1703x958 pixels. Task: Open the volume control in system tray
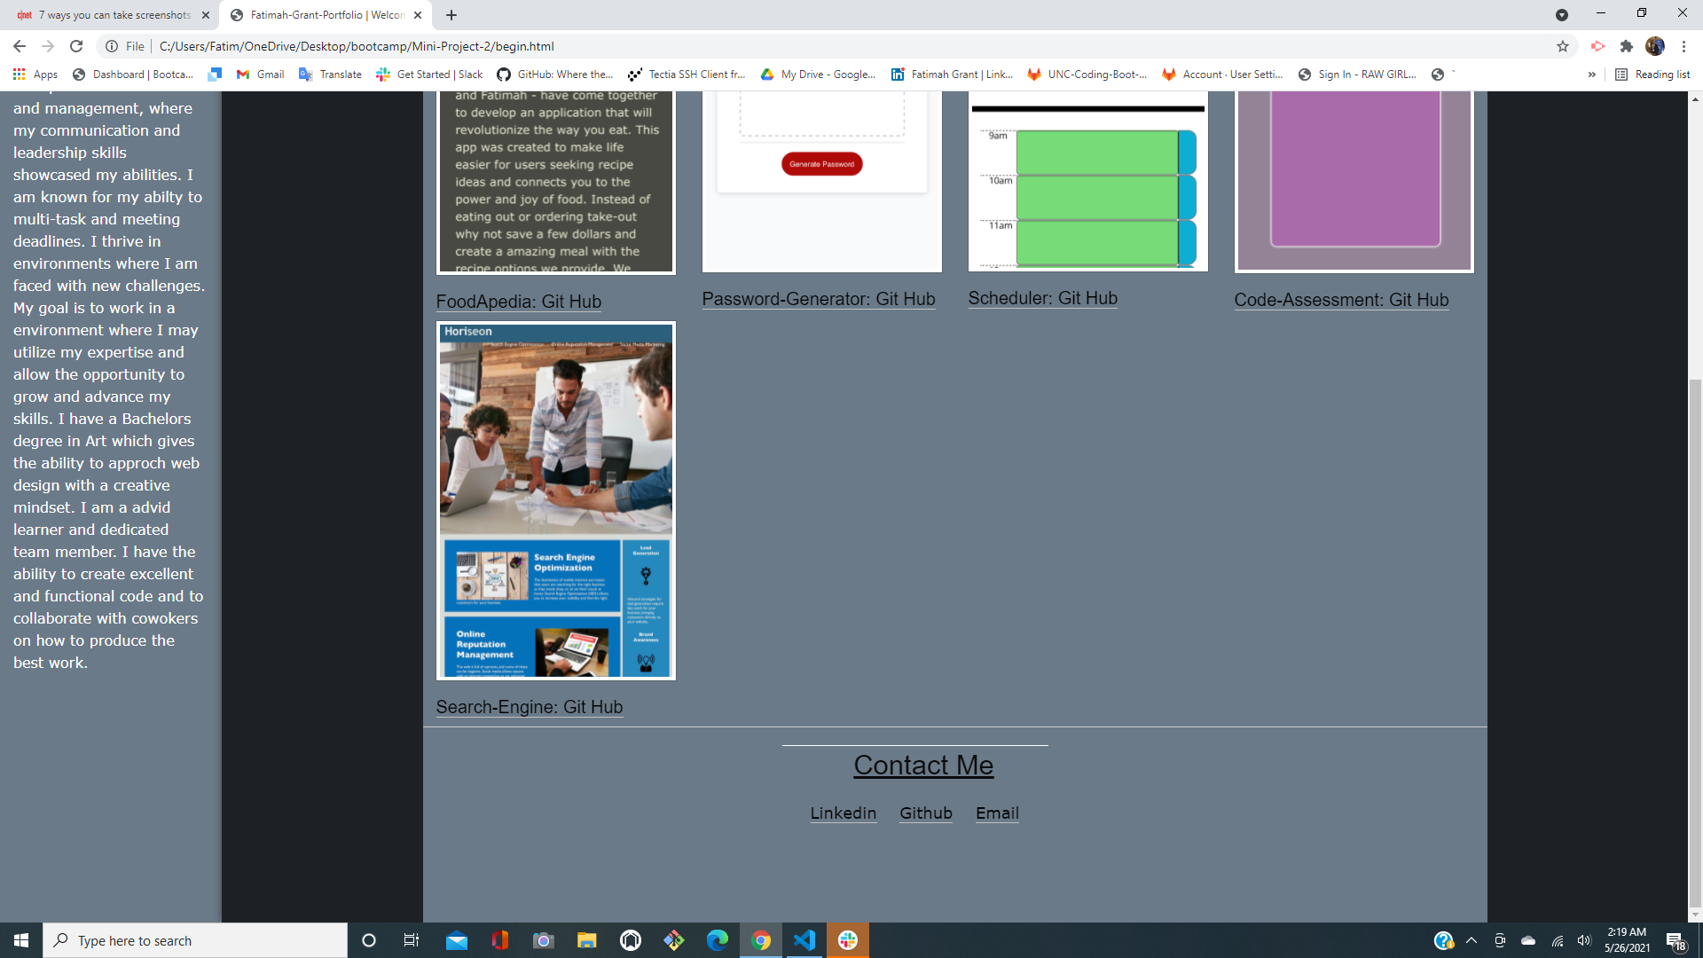tap(1585, 940)
